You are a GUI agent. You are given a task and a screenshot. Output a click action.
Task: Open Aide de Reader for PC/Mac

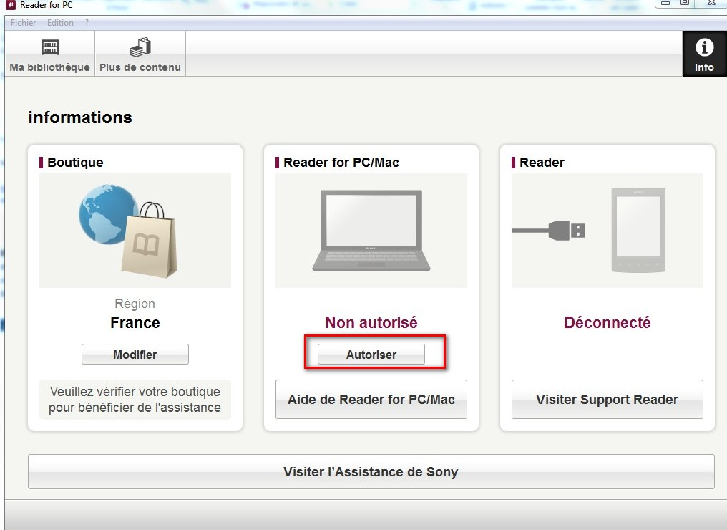[x=371, y=399]
